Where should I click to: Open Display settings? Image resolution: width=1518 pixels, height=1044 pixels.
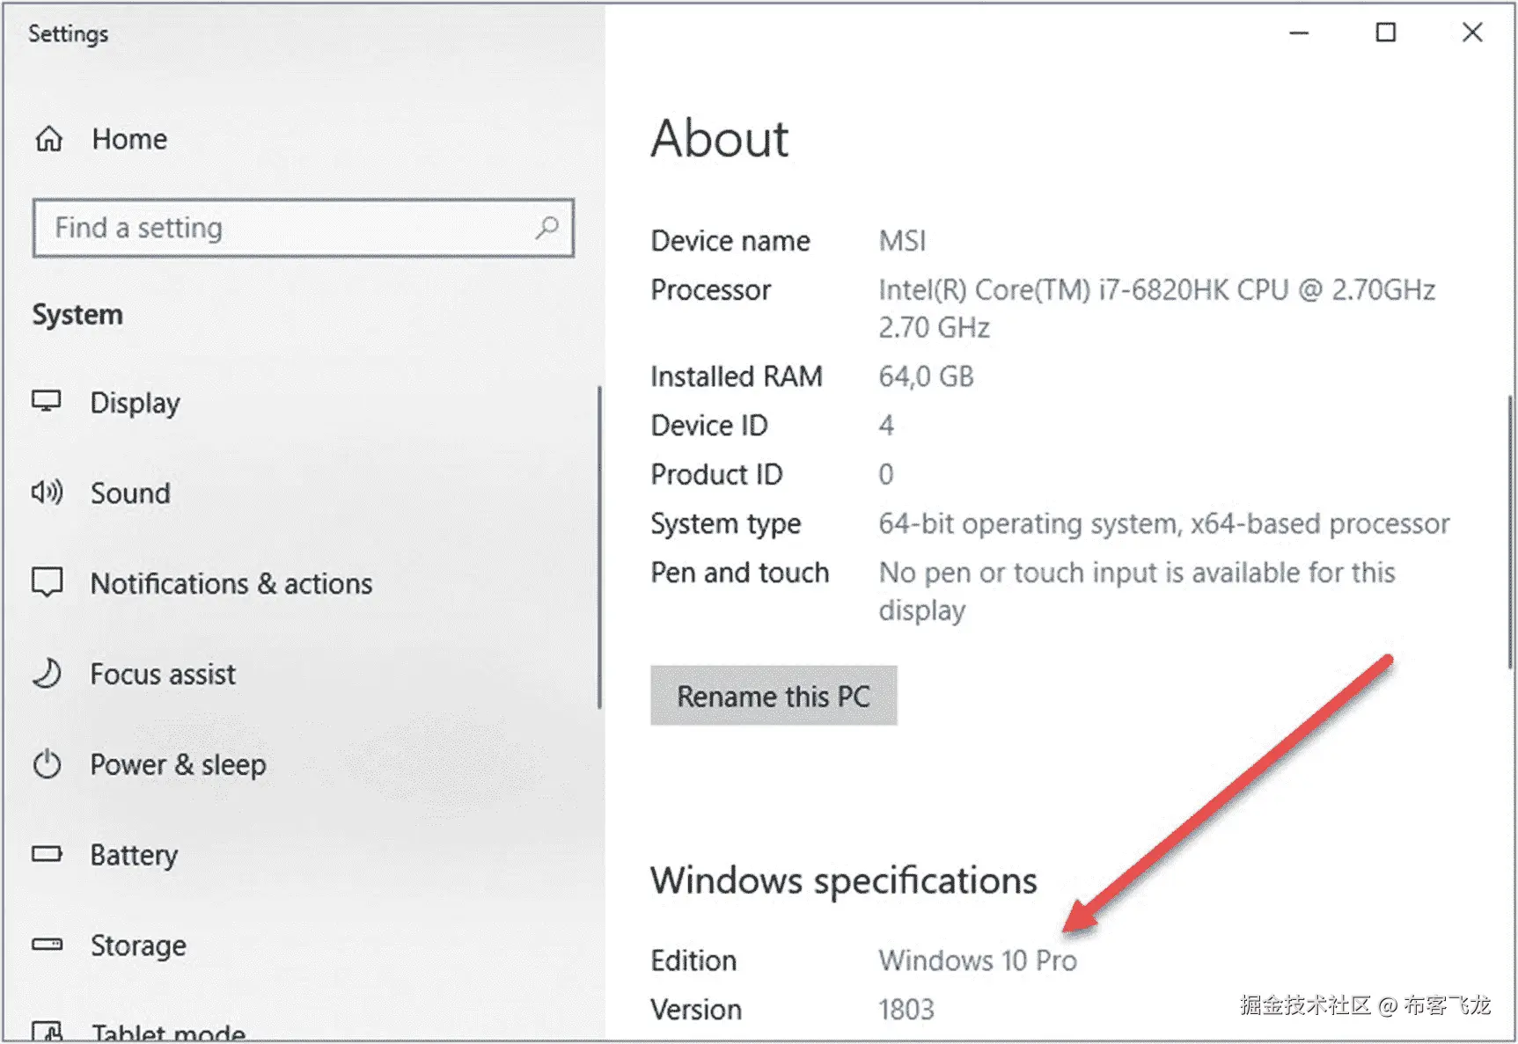pos(135,403)
